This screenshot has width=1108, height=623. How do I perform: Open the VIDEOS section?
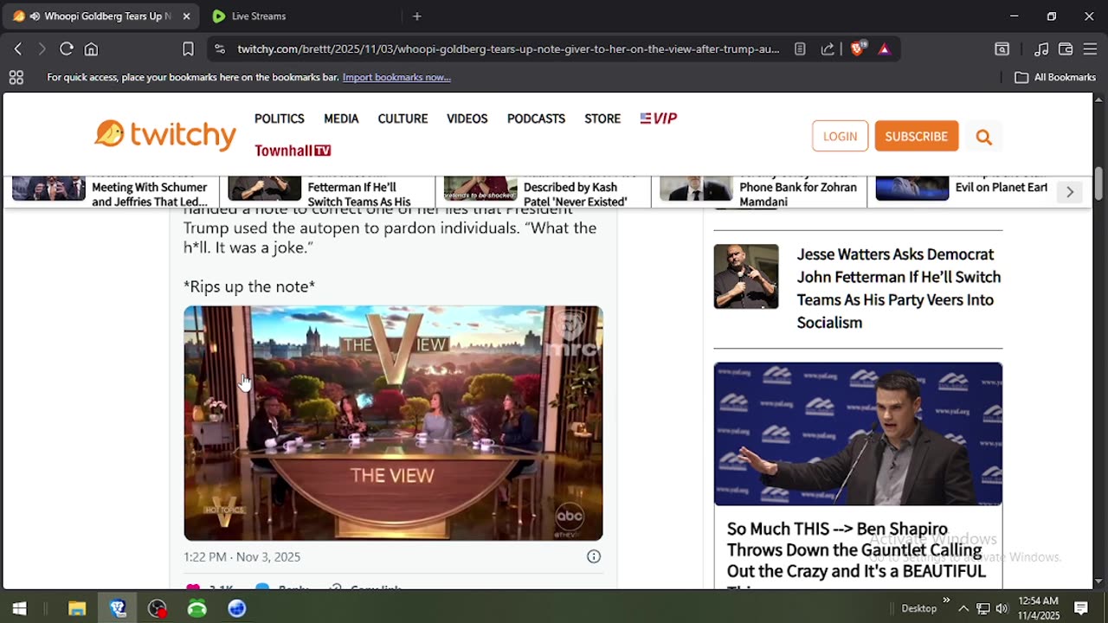click(467, 119)
